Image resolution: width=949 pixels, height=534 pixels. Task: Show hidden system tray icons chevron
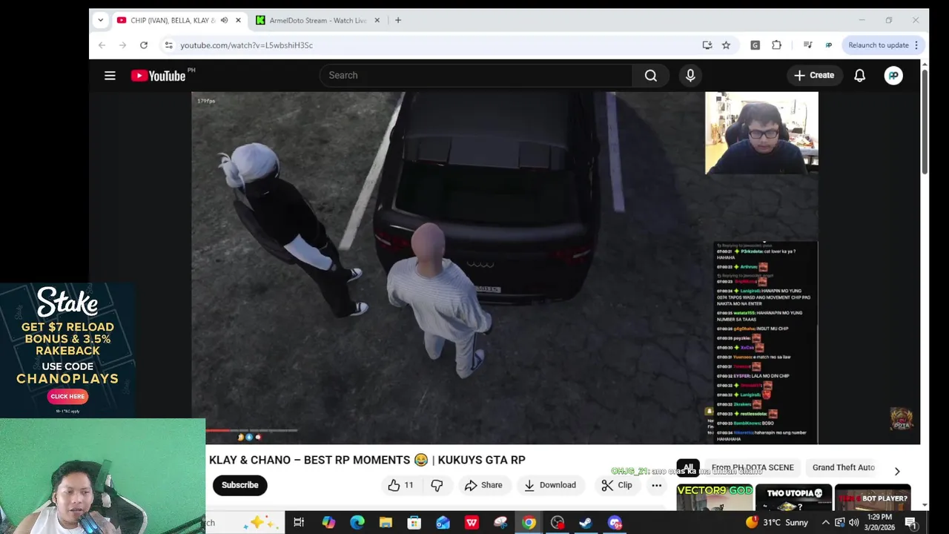click(825, 523)
